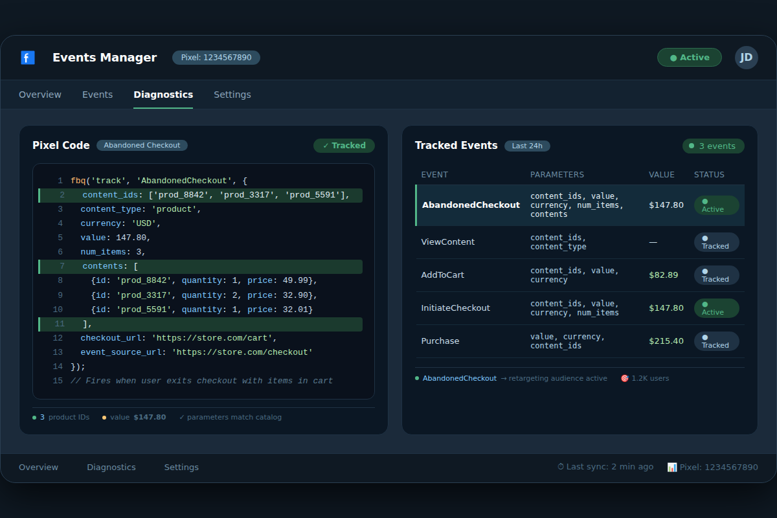The image size is (777, 518).
Task: Click the prod_5591 quantity line 10
Action: [x=200, y=310]
